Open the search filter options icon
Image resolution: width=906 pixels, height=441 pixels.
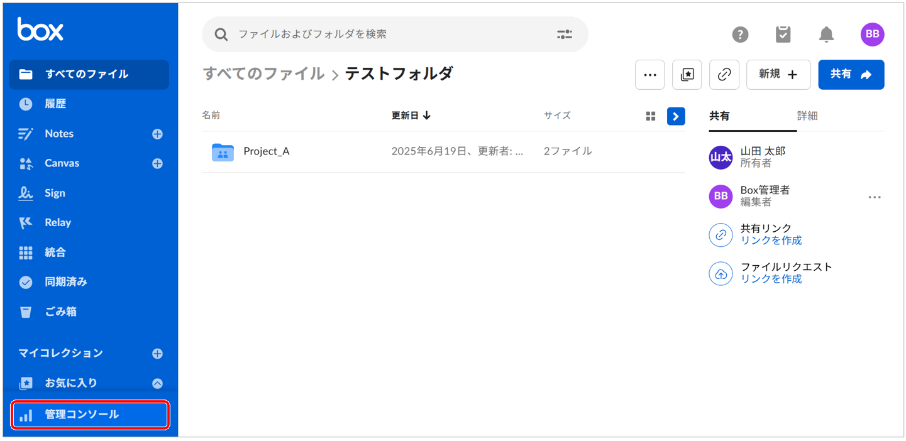coord(564,35)
